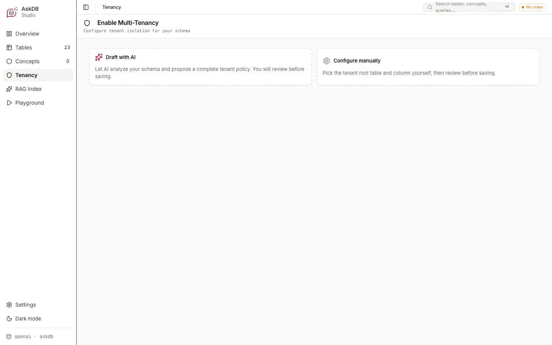Click 'Pick the tenant root table' description
The width and height of the screenshot is (552, 345).
tap(409, 73)
